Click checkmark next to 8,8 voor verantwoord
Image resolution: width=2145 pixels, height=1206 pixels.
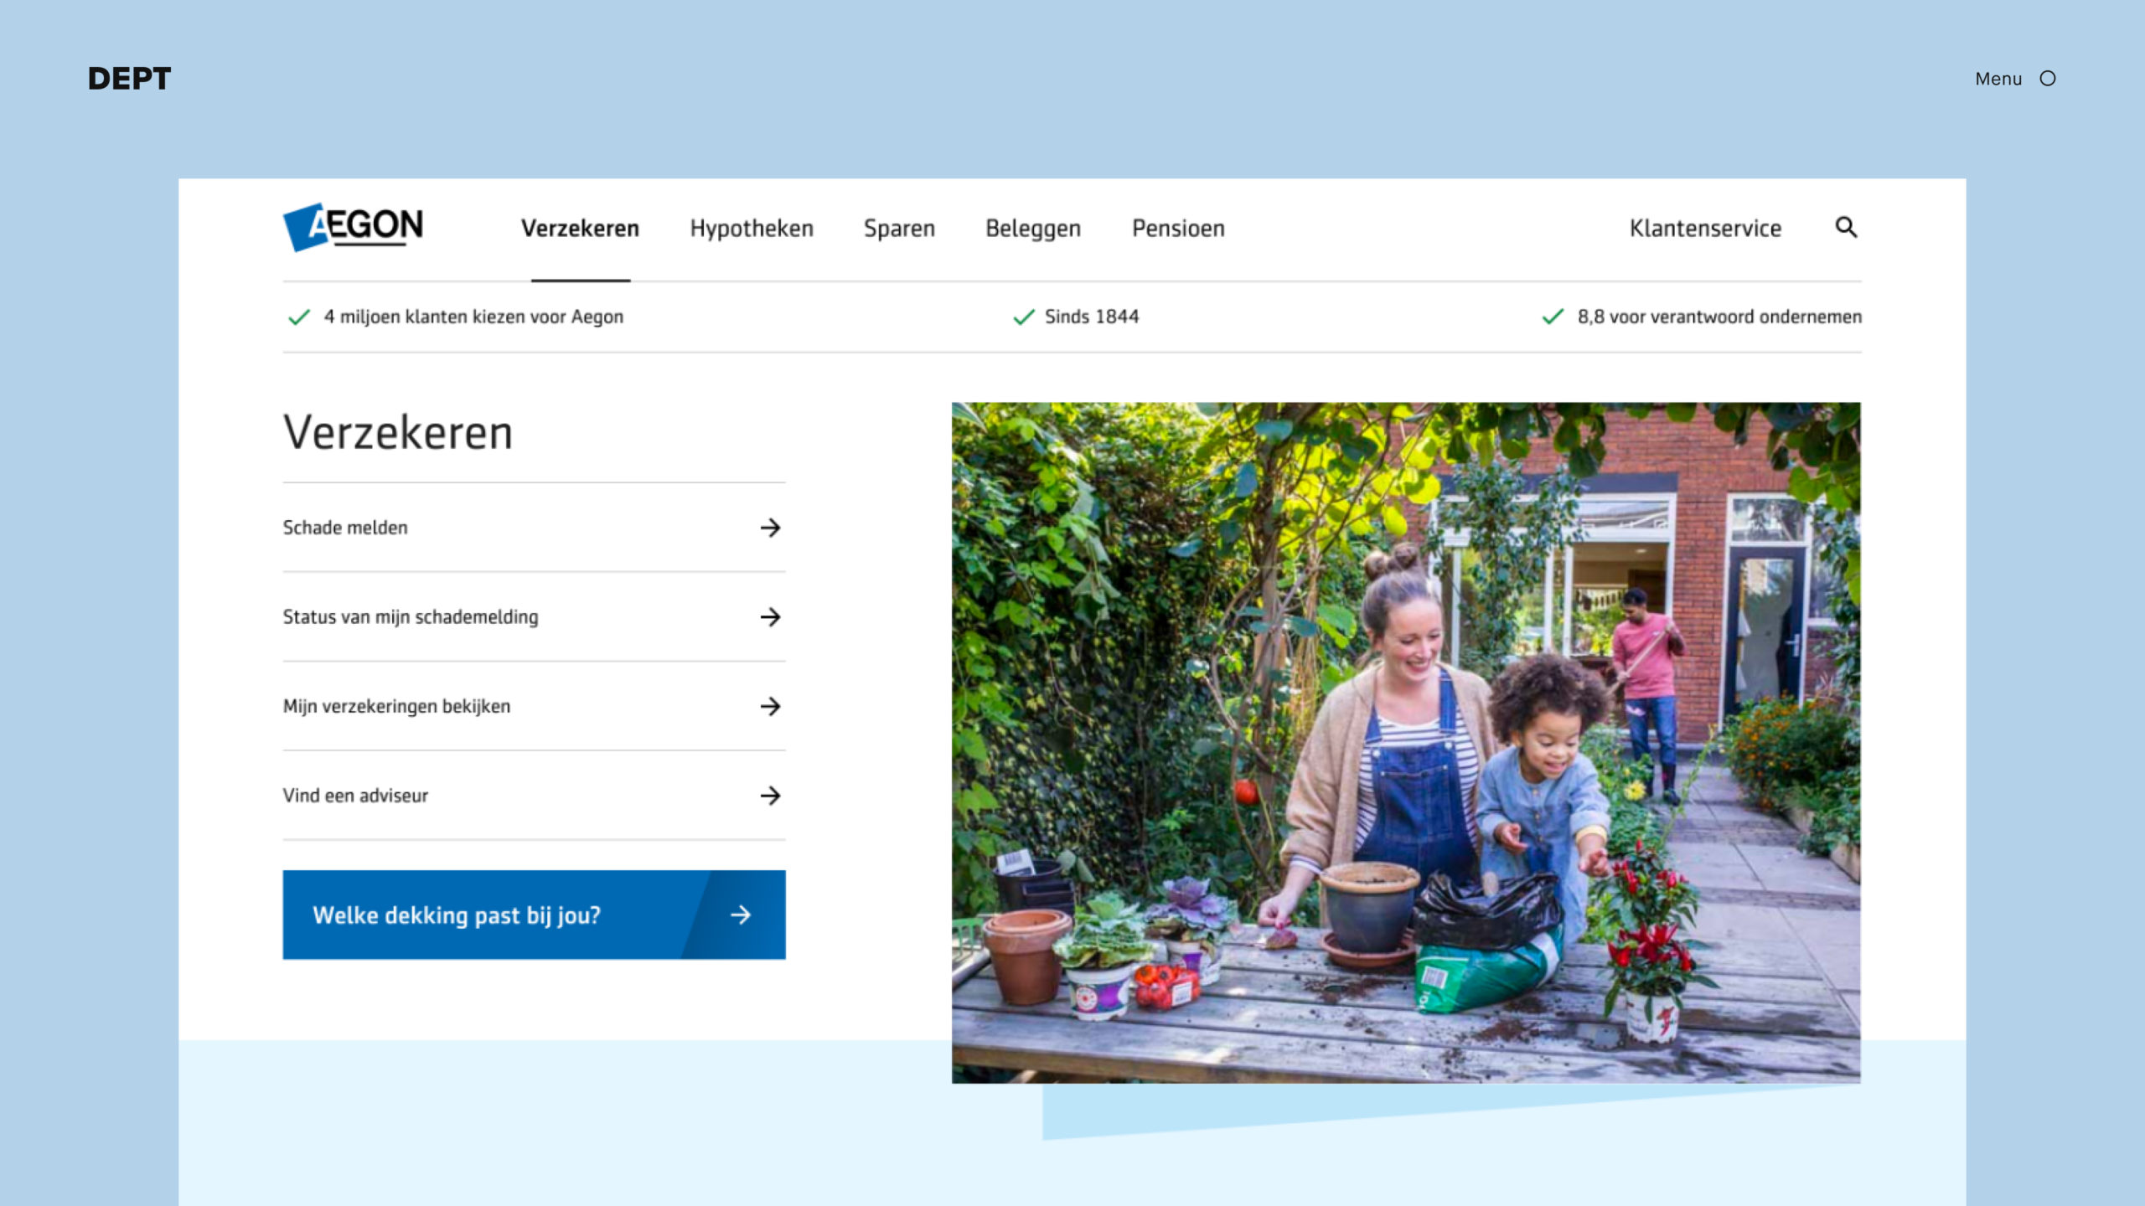(x=1553, y=317)
